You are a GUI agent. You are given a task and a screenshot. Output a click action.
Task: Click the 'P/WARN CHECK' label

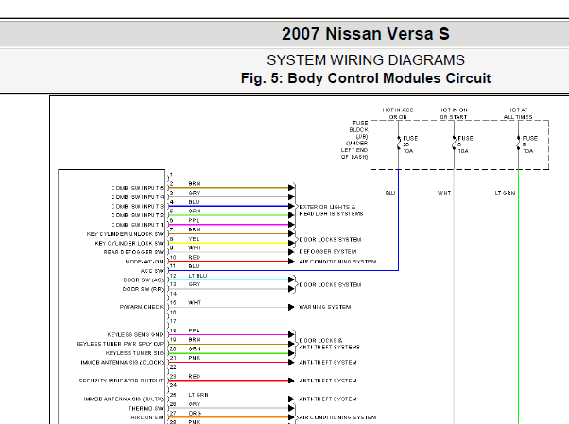pyautogui.click(x=142, y=307)
